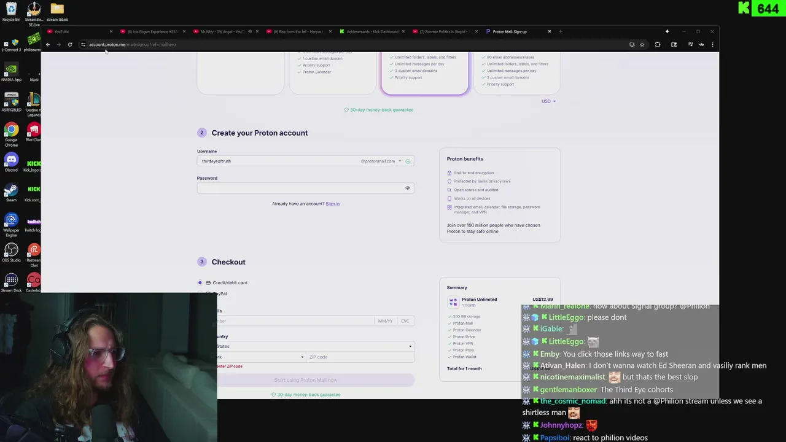The height and width of the screenshot is (442, 786).
Task: View site information icon in the address bar
Action: coord(83,44)
